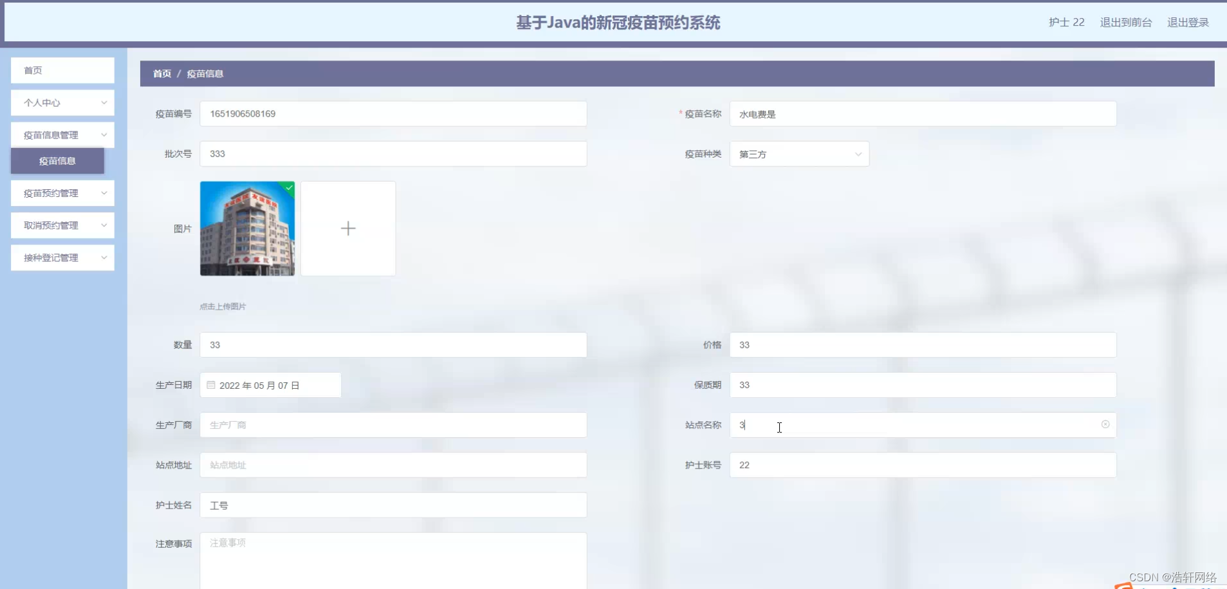Click the 疫苗名称 input field
The height and width of the screenshot is (589, 1227).
click(x=923, y=114)
